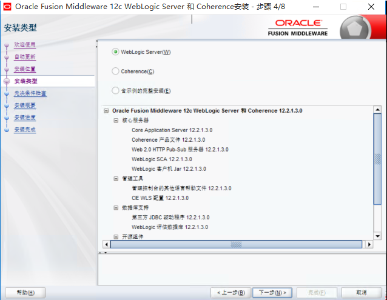
Task: Select 含示例的完整安装(E) option
Action: tap(115, 90)
